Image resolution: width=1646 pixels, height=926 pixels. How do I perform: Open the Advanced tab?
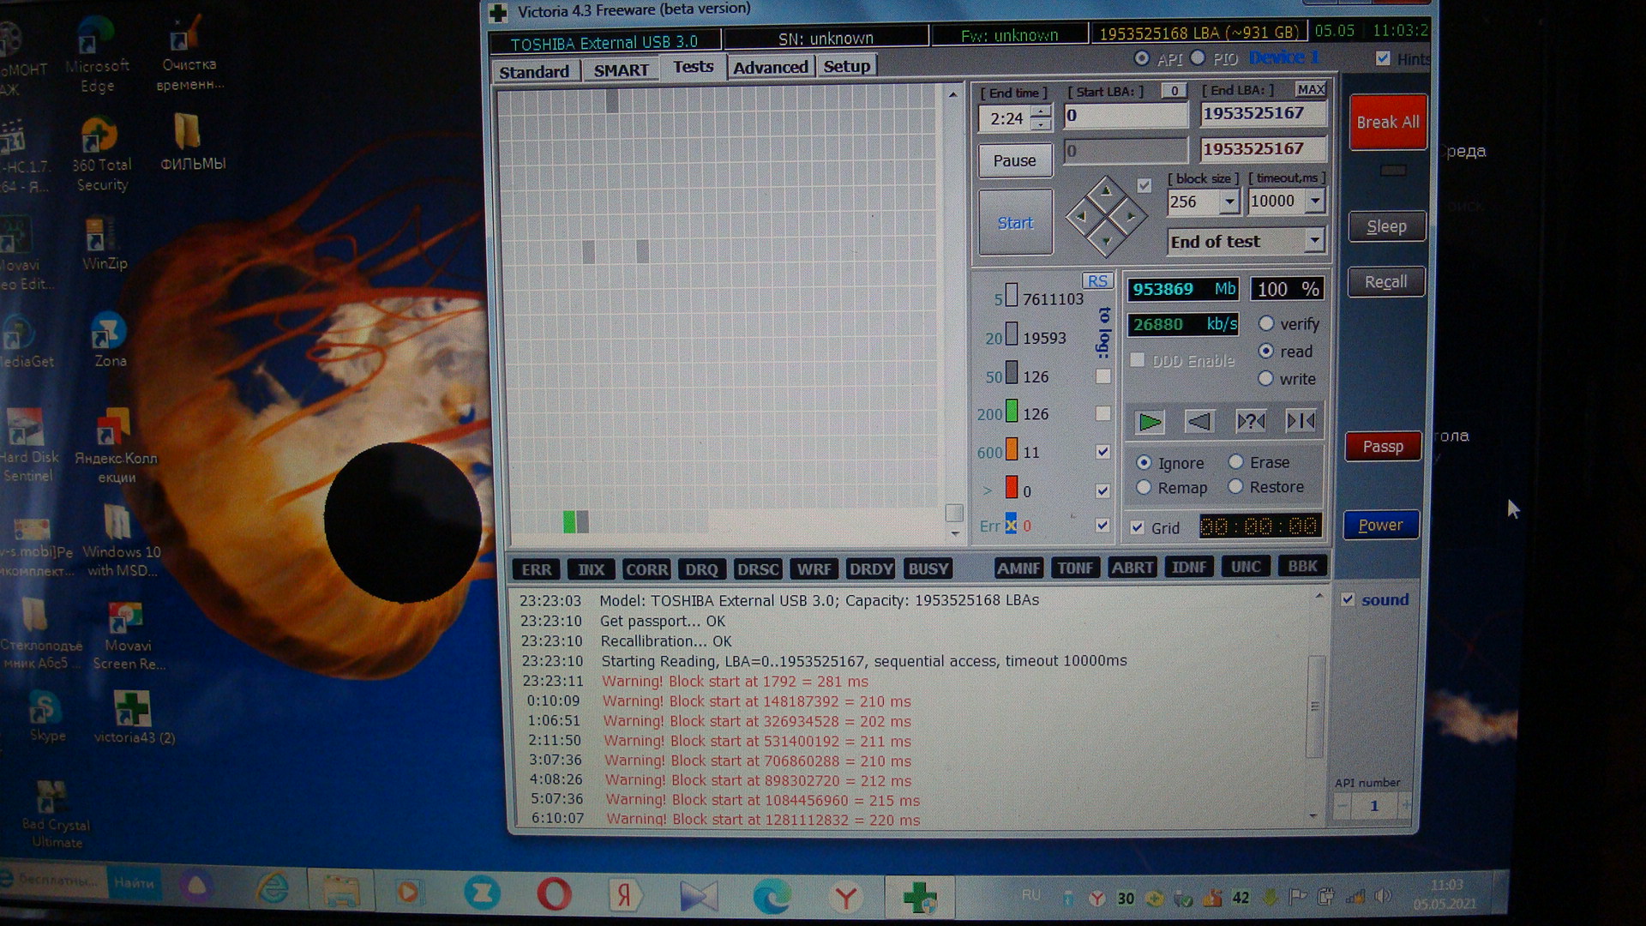click(770, 67)
